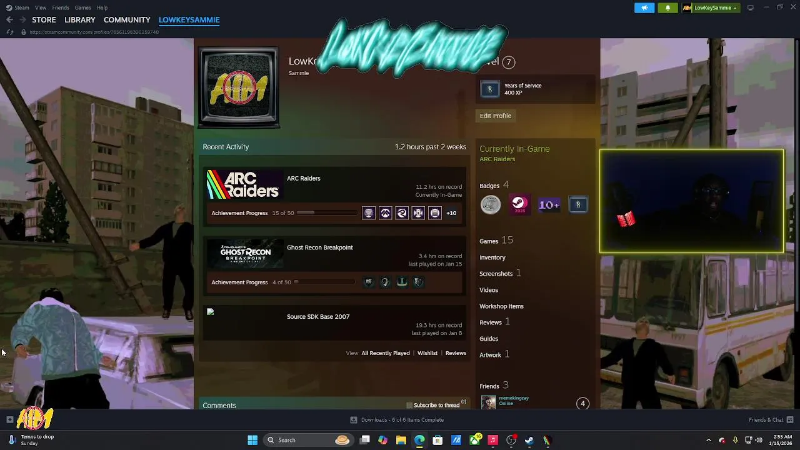Open the Ghost Recon Breakpoint title link
Viewport: 800px width, 450px height.
(320, 247)
